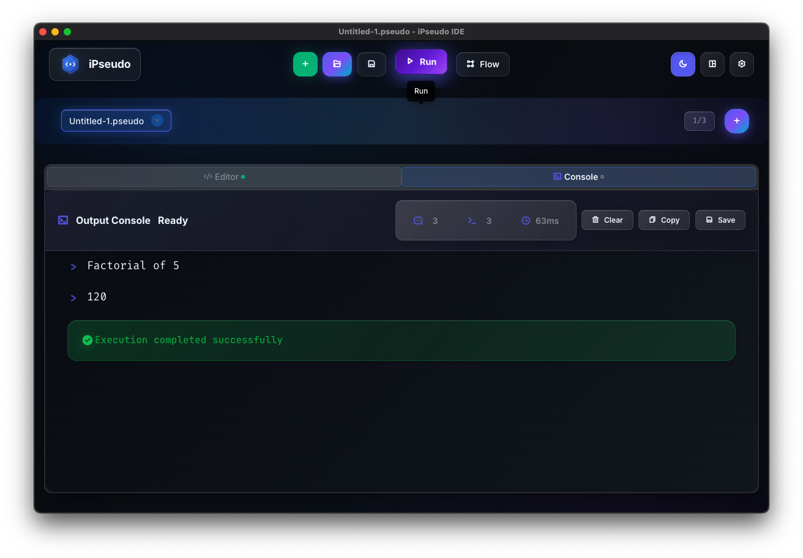This screenshot has width=803, height=558.
Task: Open the Flow chart view
Action: tap(483, 64)
